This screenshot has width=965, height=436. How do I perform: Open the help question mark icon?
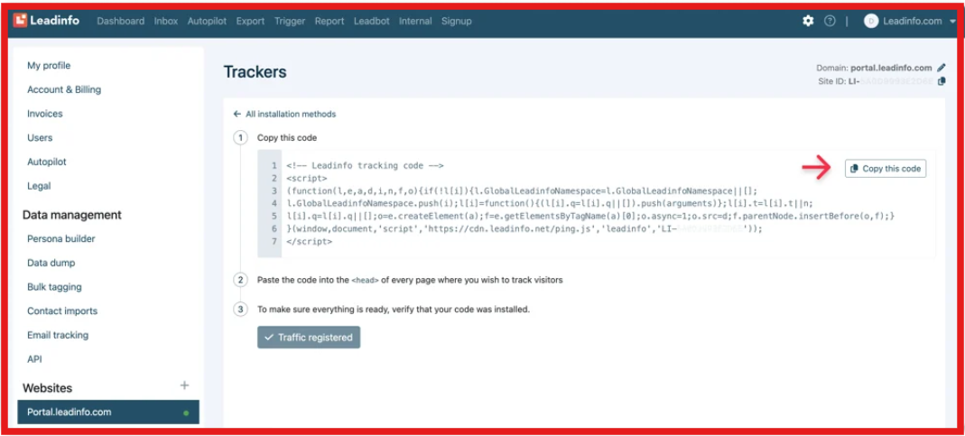click(x=830, y=21)
